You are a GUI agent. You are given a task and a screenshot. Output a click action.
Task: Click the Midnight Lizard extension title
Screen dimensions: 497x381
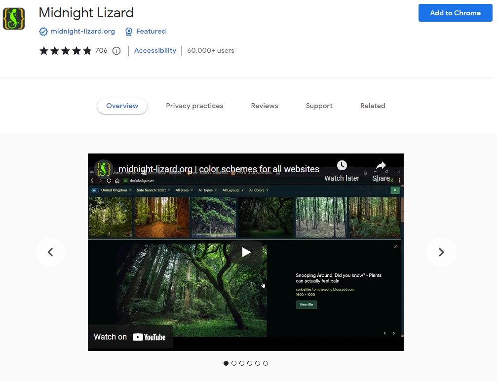click(x=86, y=13)
